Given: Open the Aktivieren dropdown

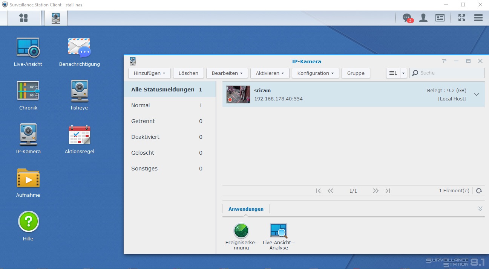Looking at the screenshot, I should [x=270, y=73].
